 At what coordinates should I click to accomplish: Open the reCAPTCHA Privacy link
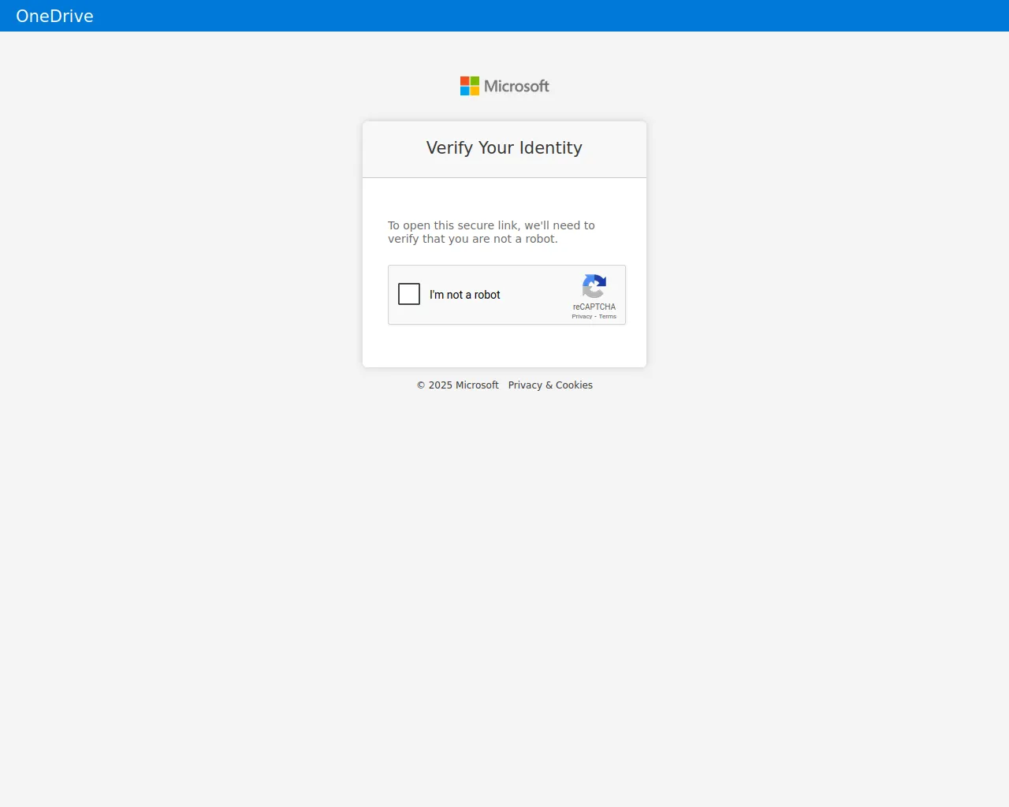[x=582, y=317]
